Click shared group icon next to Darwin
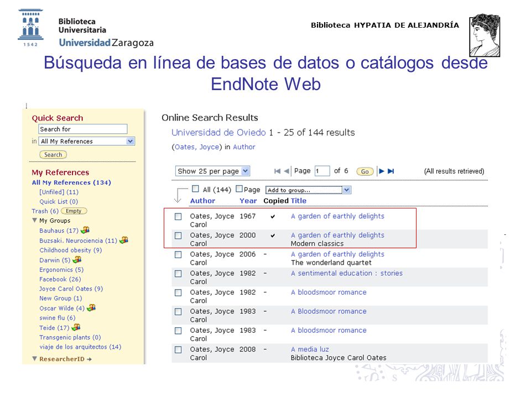The height and width of the screenshot is (398, 531). click(x=77, y=260)
